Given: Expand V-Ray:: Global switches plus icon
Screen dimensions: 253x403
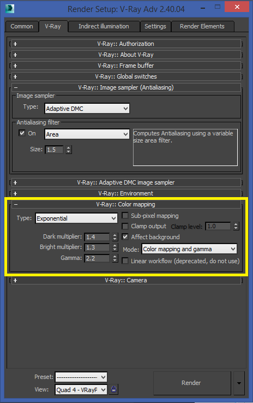Looking at the screenshot, I should click(15, 76).
